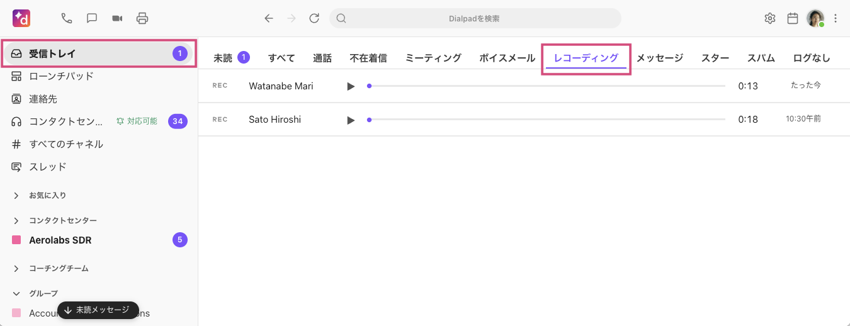Open settings gear icon

pyautogui.click(x=769, y=18)
